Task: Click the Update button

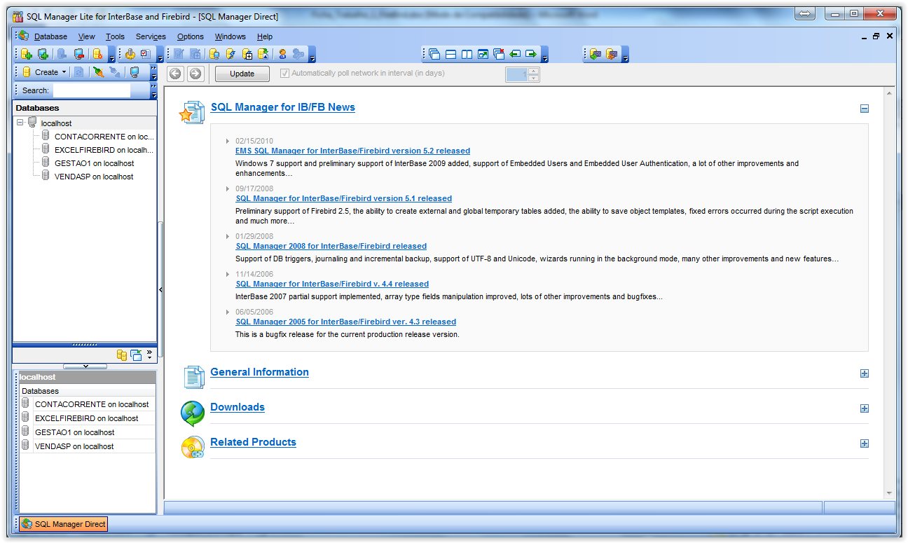Action: pos(242,74)
